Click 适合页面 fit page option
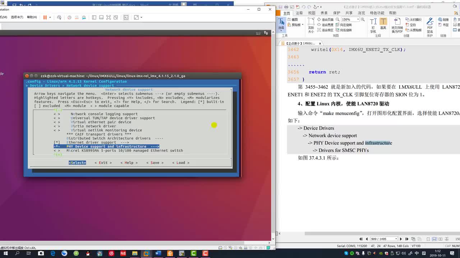This screenshot has width=460, height=258. tap(325, 20)
